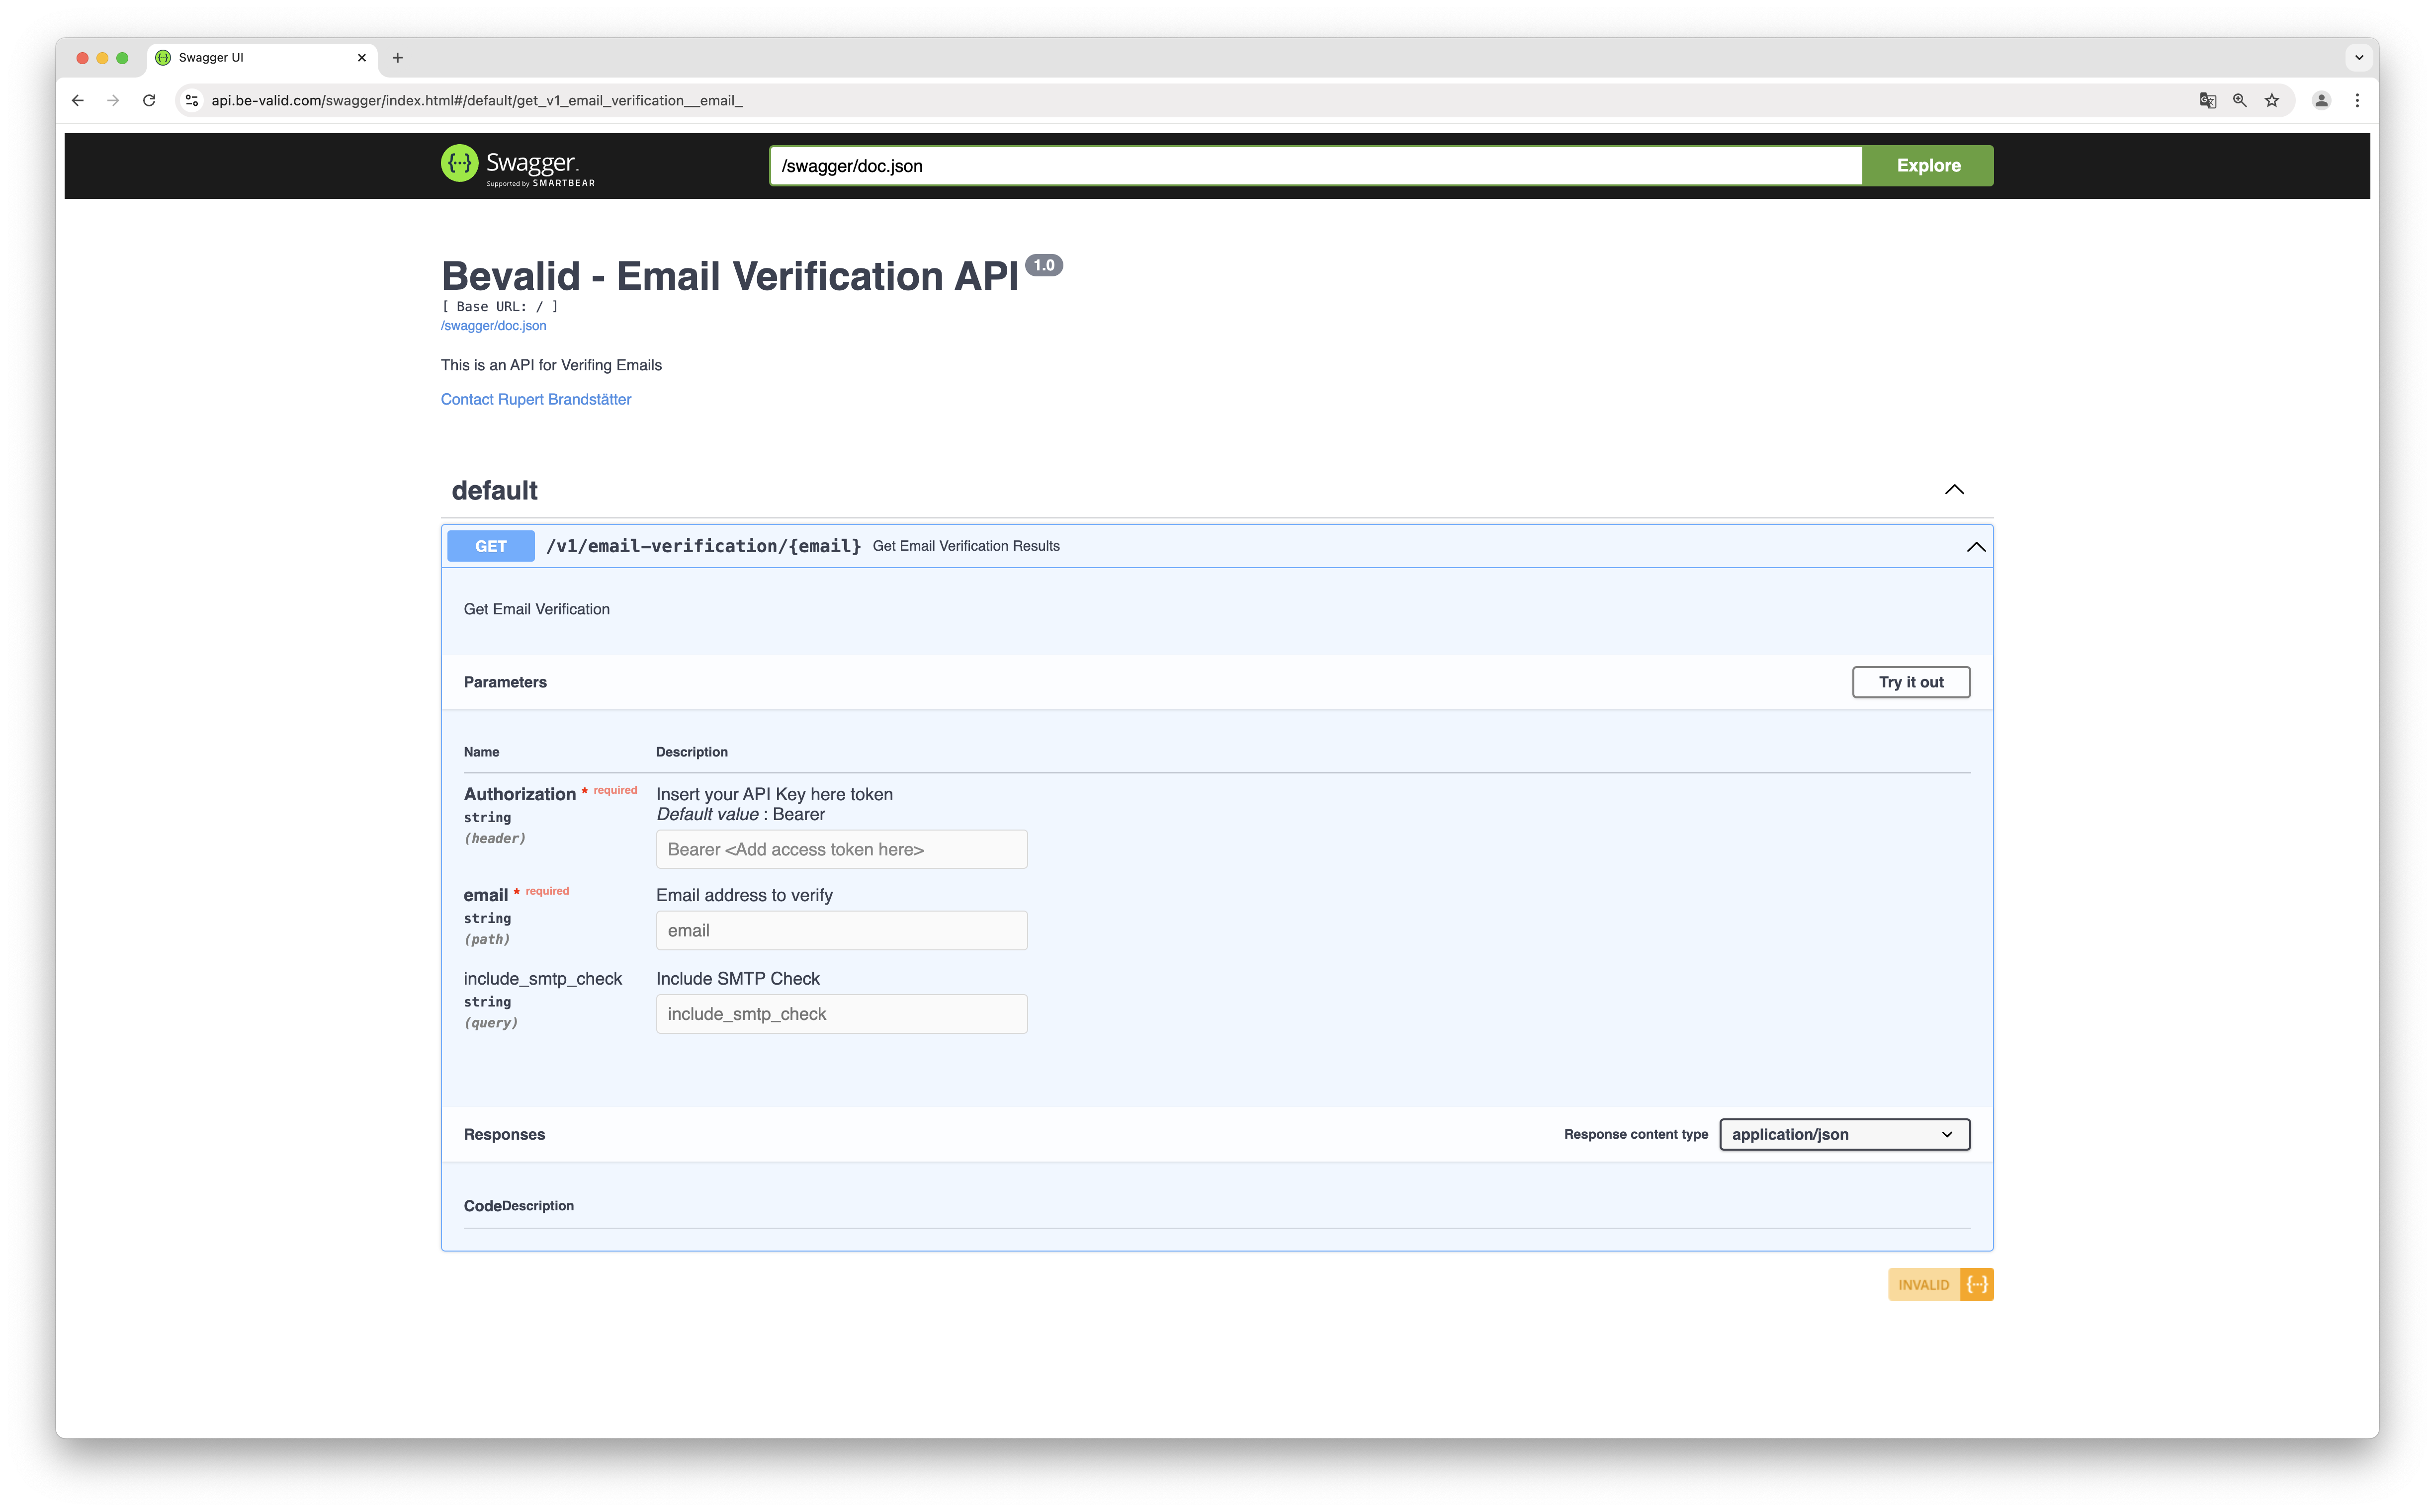Image resolution: width=2435 pixels, height=1512 pixels.
Task: Click the default section heading
Action: [495, 490]
